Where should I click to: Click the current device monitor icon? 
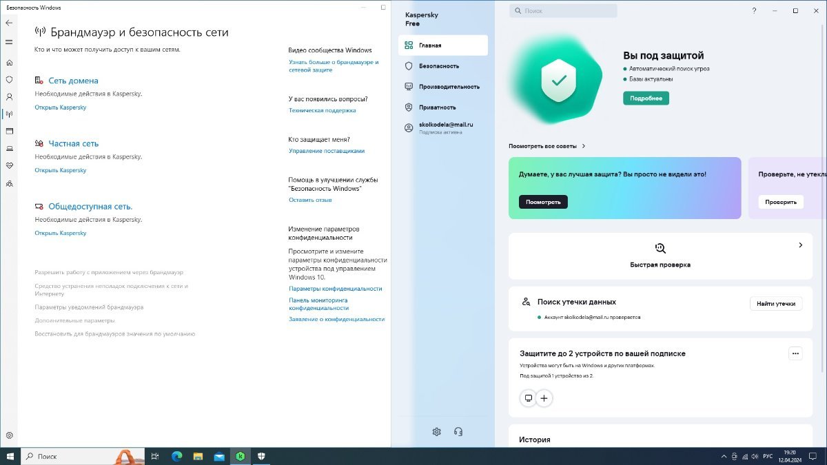coord(528,398)
